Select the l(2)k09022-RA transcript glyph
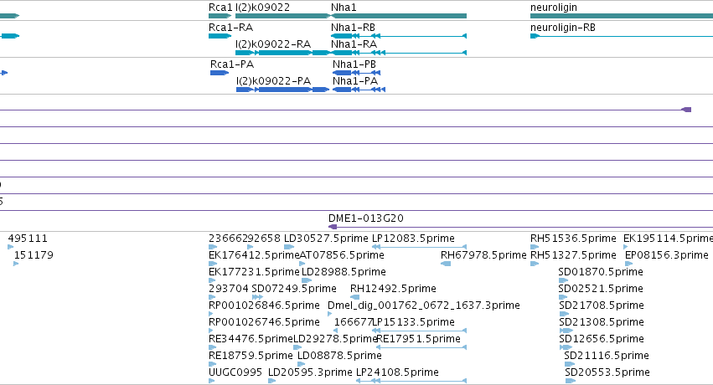Viewport: 713px width, 385px height. point(283,53)
